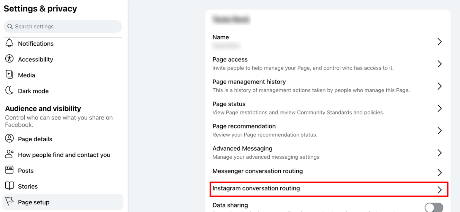Select the Page details profile icon
Screen dimensions: 460x212
[x=10, y=139]
